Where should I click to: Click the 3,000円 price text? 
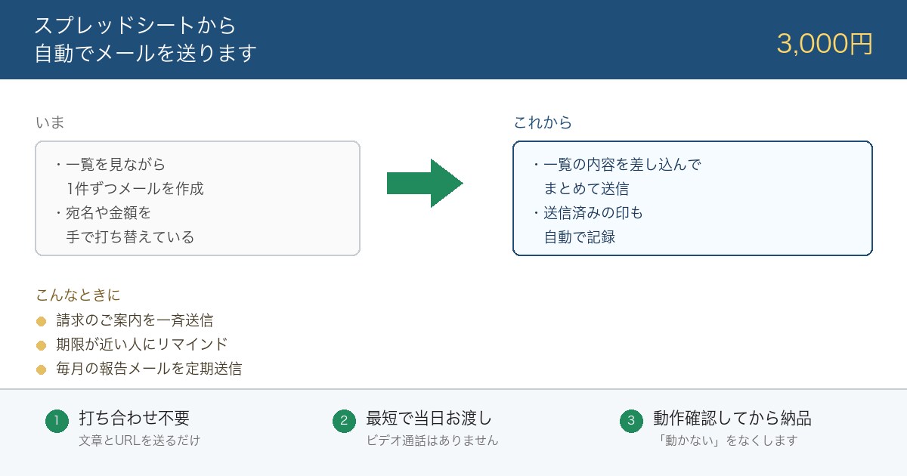(825, 44)
